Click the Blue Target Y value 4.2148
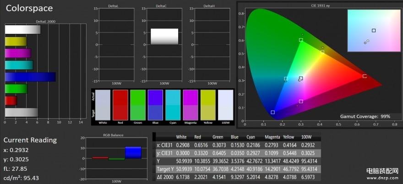The height and width of the screenshot is (184, 403). 238,169
